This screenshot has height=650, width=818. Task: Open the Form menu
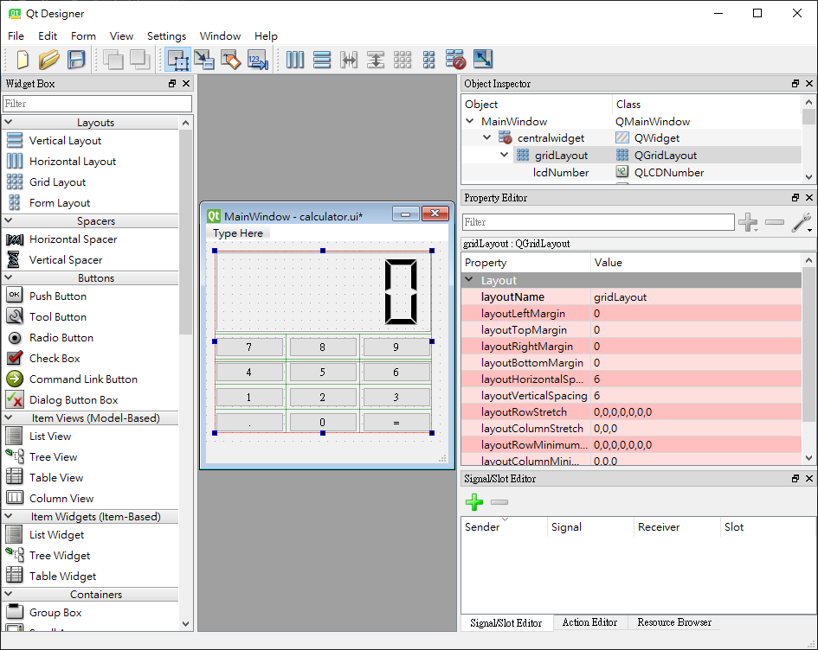coord(83,35)
